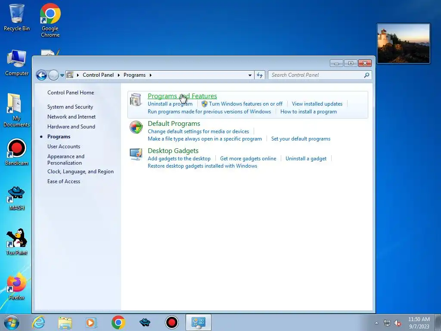This screenshot has height=331, width=441.
Task: Select My Documents desktop icon
Action: (17, 110)
